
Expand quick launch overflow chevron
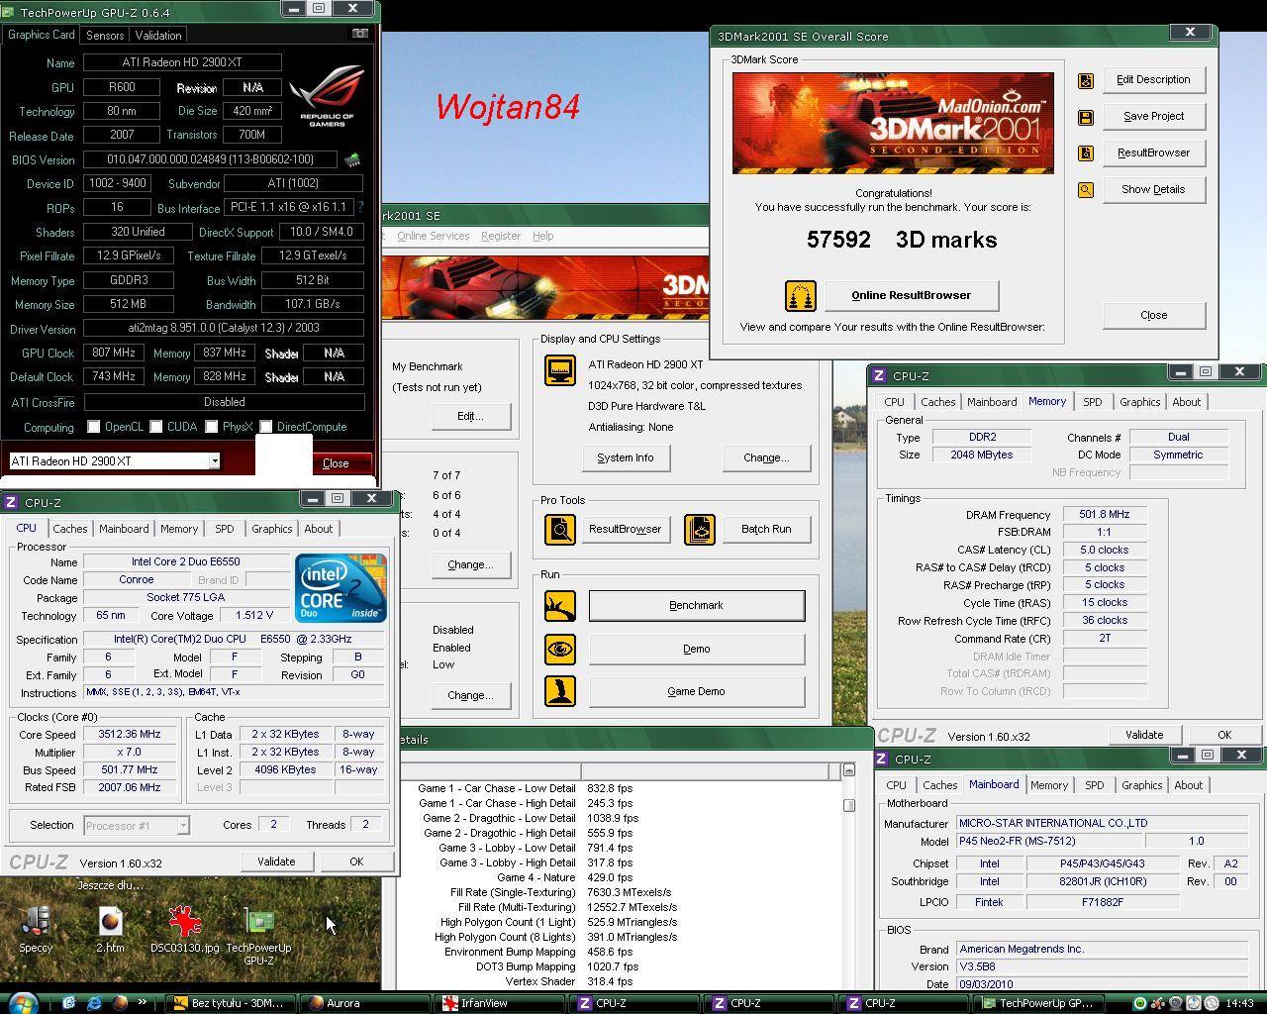pos(144,1002)
